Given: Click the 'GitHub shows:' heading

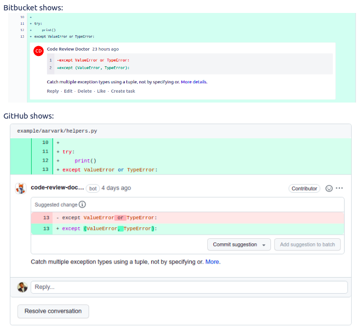Looking at the screenshot, I should [28, 116].
